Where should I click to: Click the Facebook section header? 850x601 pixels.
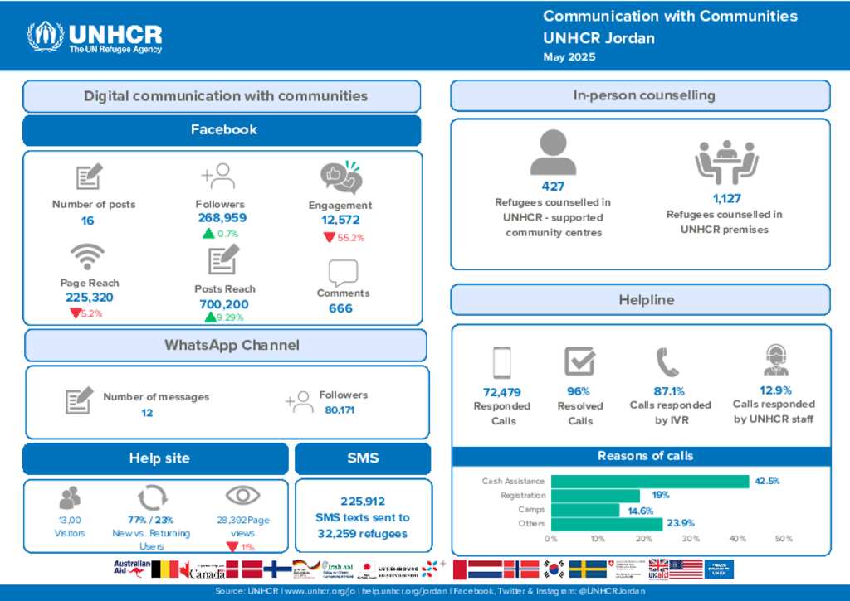click(x=222, y=130)
